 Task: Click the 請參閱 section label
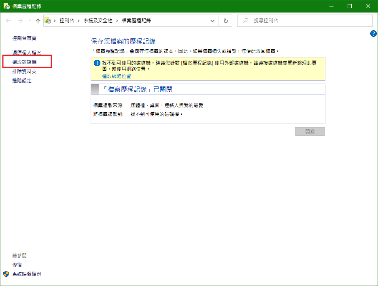(x=19, y=255)
